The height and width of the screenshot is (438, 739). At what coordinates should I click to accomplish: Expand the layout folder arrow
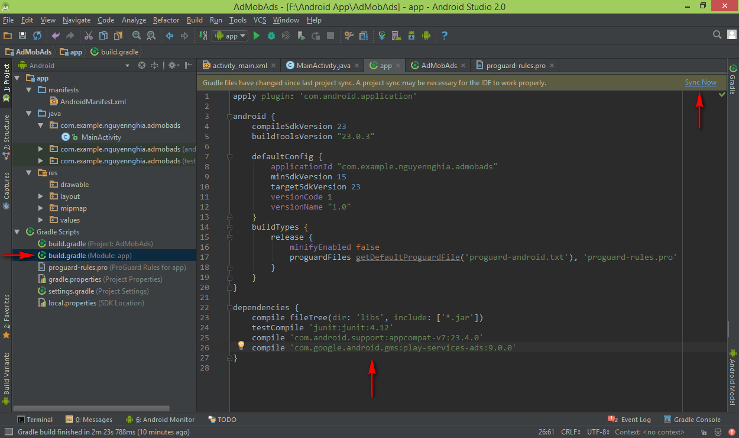41,197
